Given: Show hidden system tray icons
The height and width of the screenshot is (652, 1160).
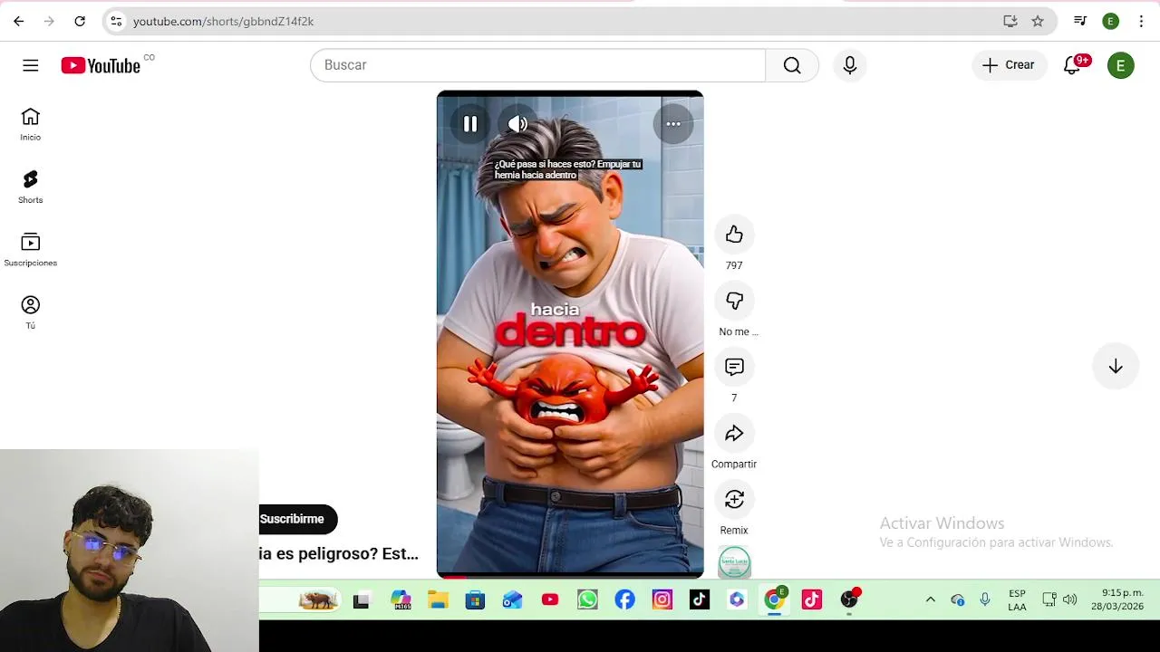Looking at the screenshot, I should point(930,599).
